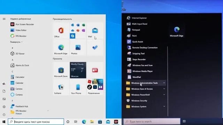223x125 pixels.
Task: Open the Skype tile in Office group
Action: [x=72, y=36]
